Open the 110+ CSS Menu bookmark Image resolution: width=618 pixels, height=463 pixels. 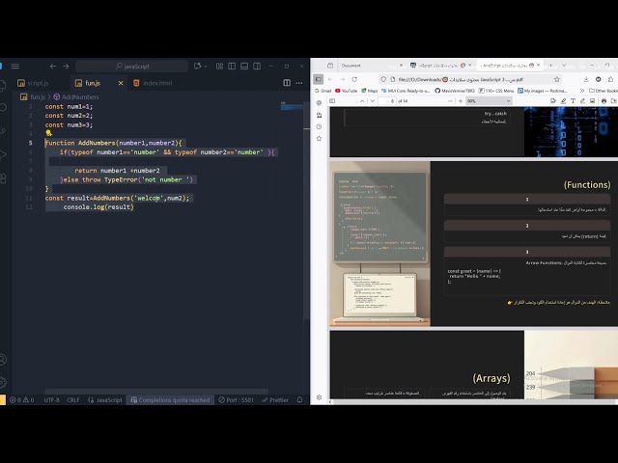[x=496, y=91]
